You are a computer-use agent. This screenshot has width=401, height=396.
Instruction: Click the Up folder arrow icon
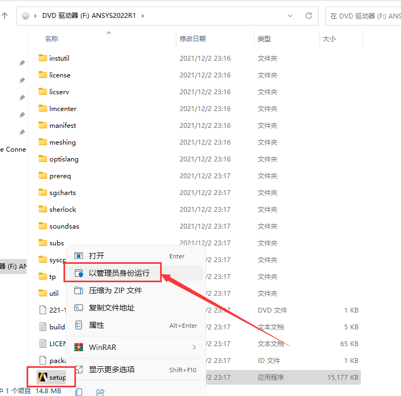(x=4, y=16)
